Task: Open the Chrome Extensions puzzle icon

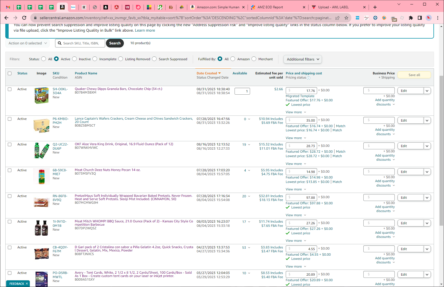Action: pos(411,18)
